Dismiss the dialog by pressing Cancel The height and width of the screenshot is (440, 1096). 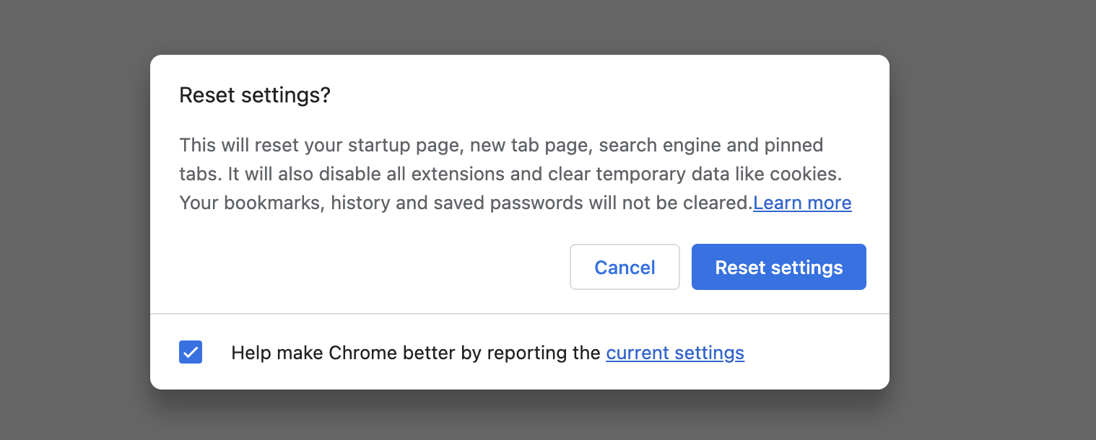[x=625, y=268]
